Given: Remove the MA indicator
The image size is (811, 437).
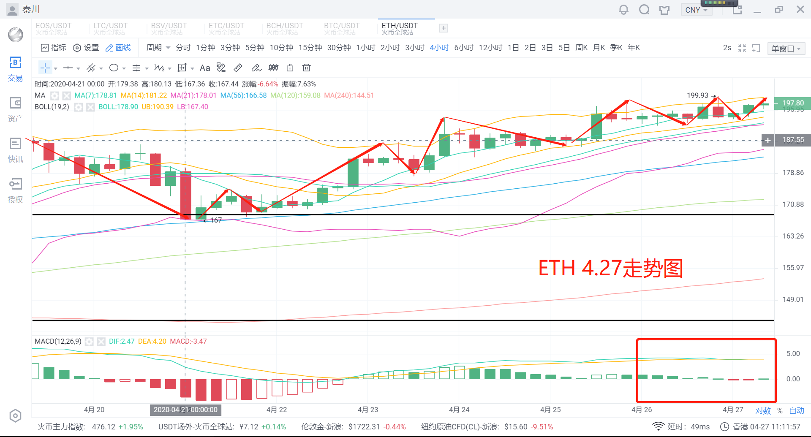Looking at the screenshot, I should pyautogui.click(x=66, y=95).
